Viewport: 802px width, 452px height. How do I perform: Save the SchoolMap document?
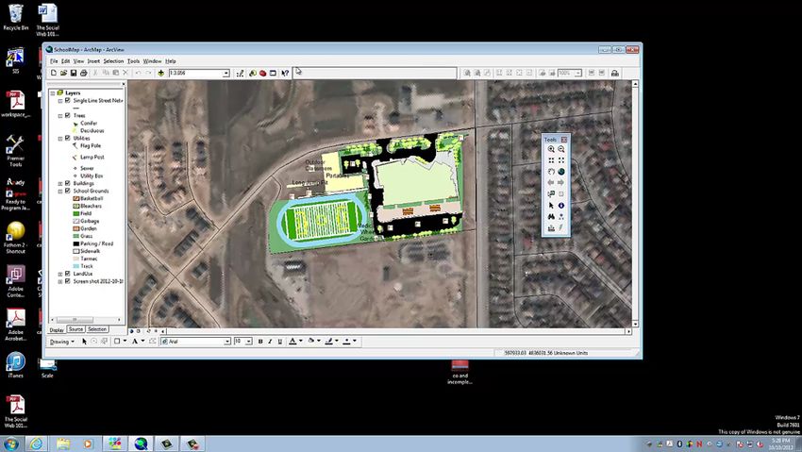pos(74,73)
